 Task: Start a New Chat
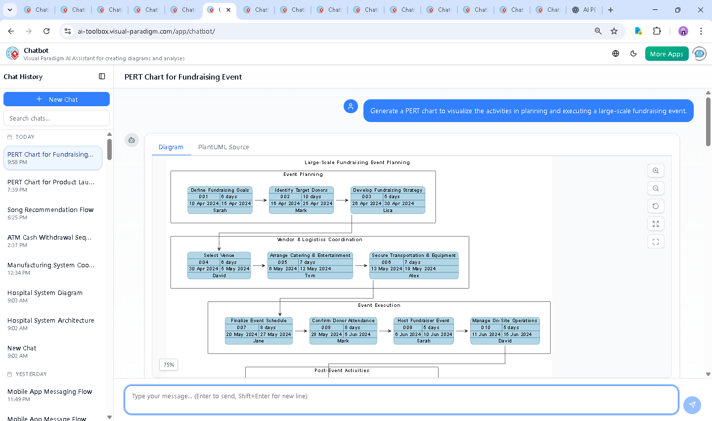tap(56, 99)
